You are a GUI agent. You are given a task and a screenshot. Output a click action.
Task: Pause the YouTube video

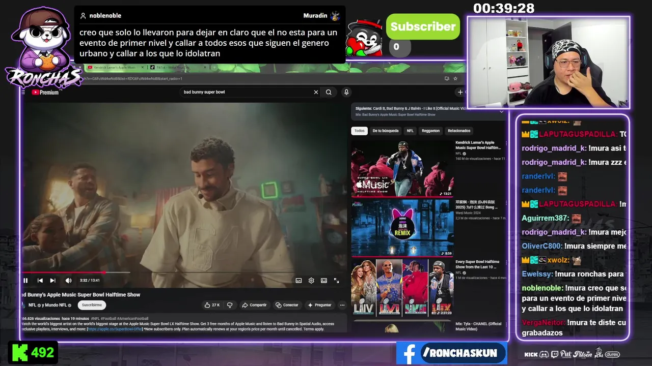coord(25,281)
